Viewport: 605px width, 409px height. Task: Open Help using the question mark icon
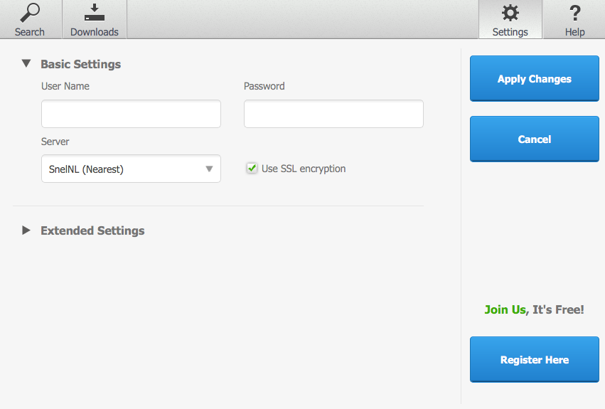[x=575, y=13]
